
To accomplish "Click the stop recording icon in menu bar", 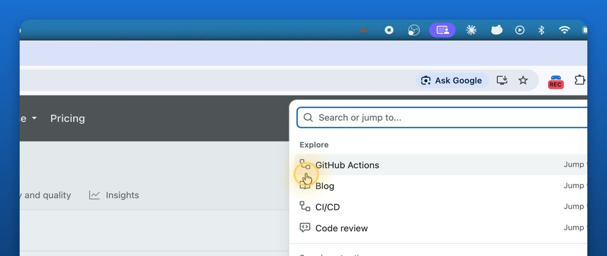I will pos(389,30).
